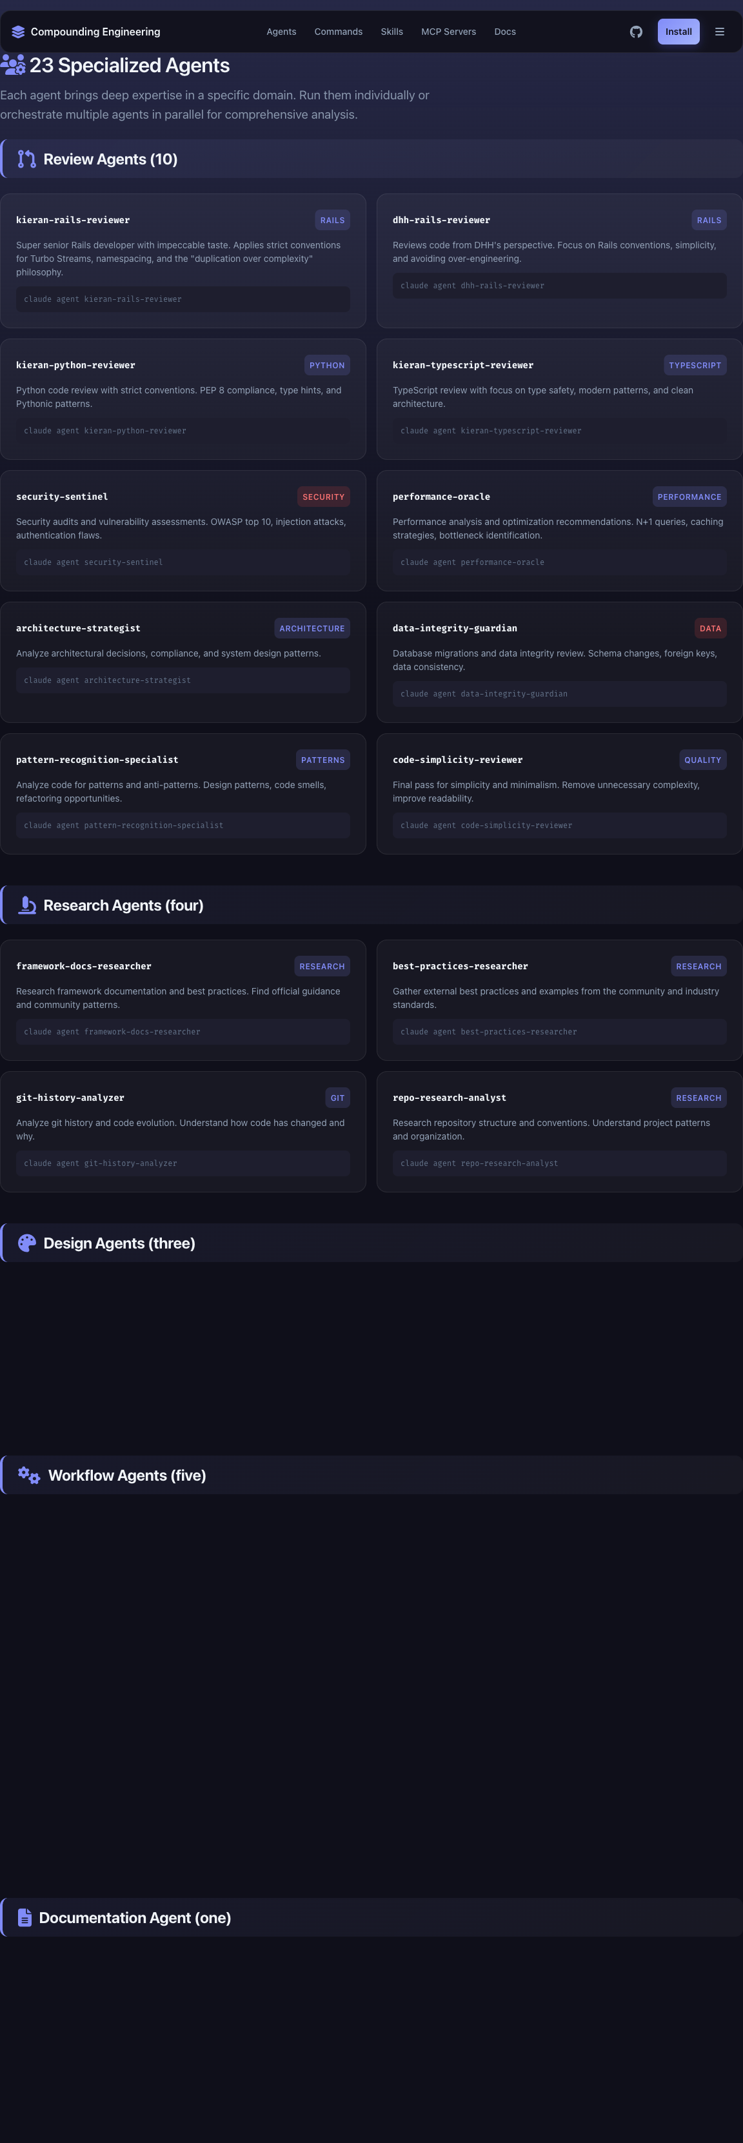Select the git-history-analyzer agent card title

coord(70,1098)
